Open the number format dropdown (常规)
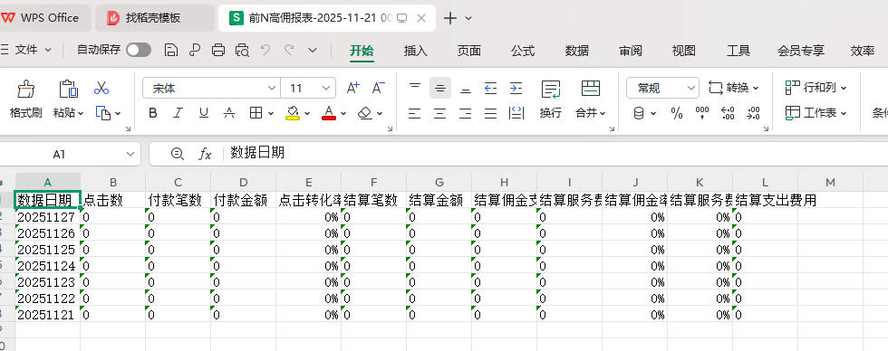Screen dimensions: 888x351 click(691, 88)
